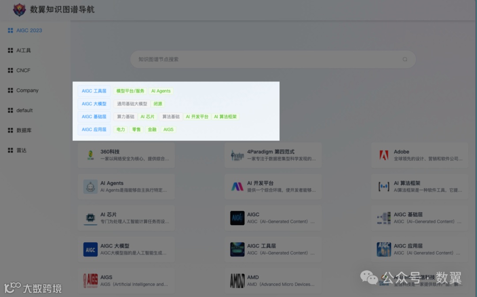477x297 pixels.
Task: Select the green AI Agents tag
Action: 161,91
